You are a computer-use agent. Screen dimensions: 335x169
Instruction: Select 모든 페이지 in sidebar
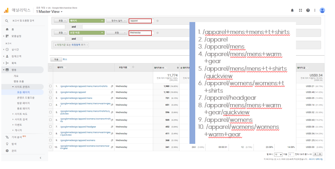click(x=24, y=93)
